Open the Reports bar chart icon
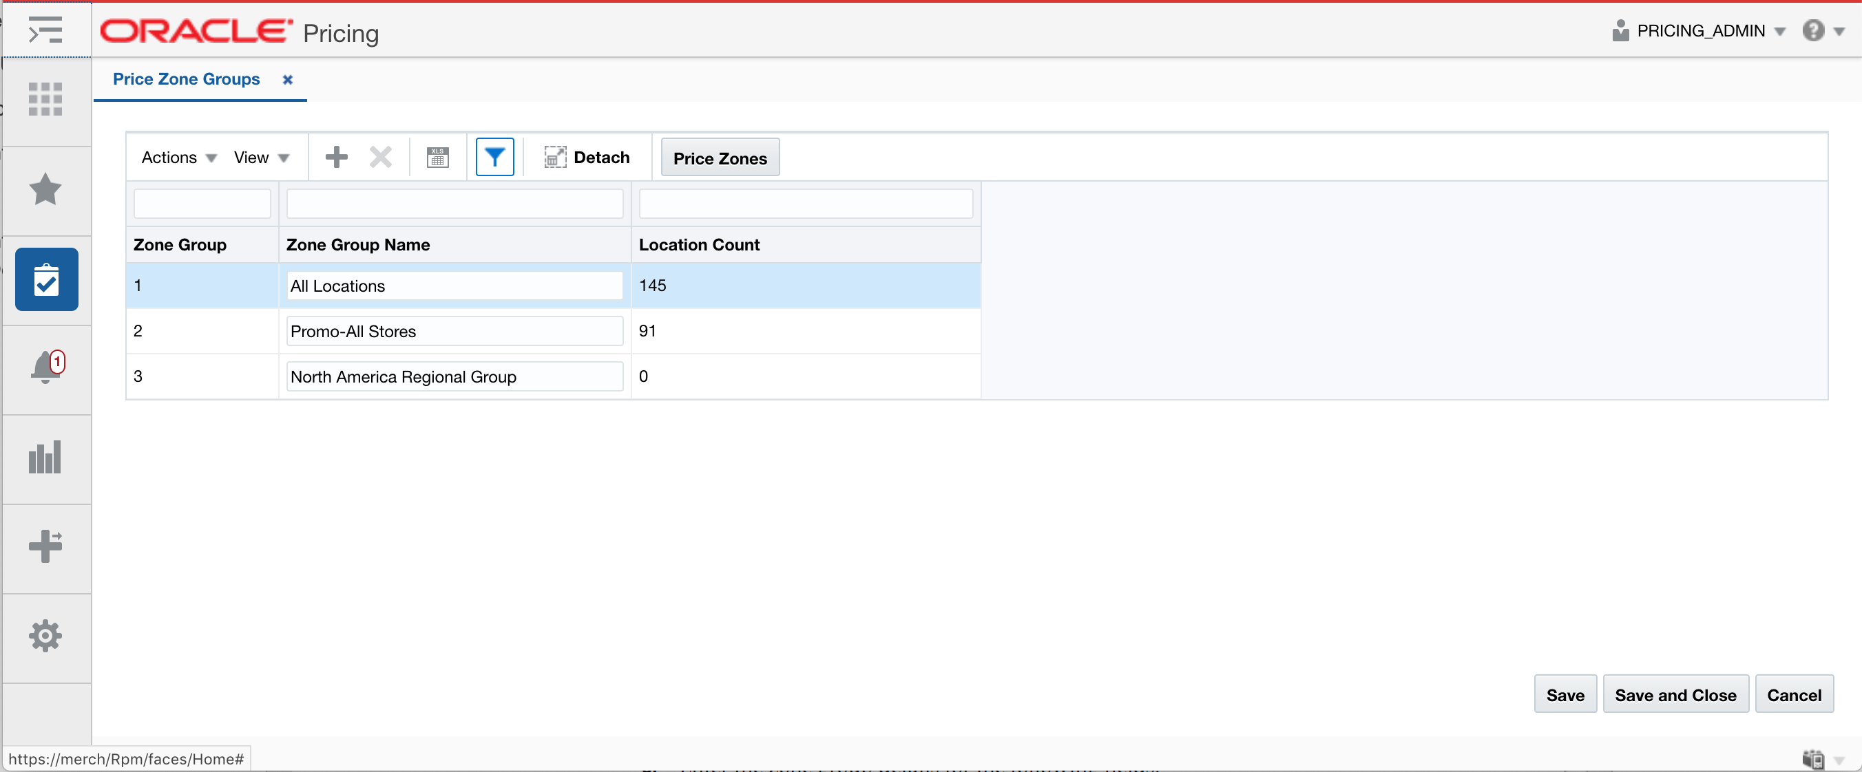 click(45, 456)
